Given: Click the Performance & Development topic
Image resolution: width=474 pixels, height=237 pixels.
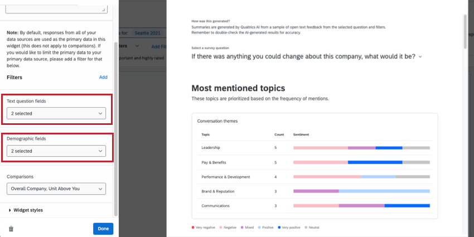Looking at the screenshot, I should point(225,177).
